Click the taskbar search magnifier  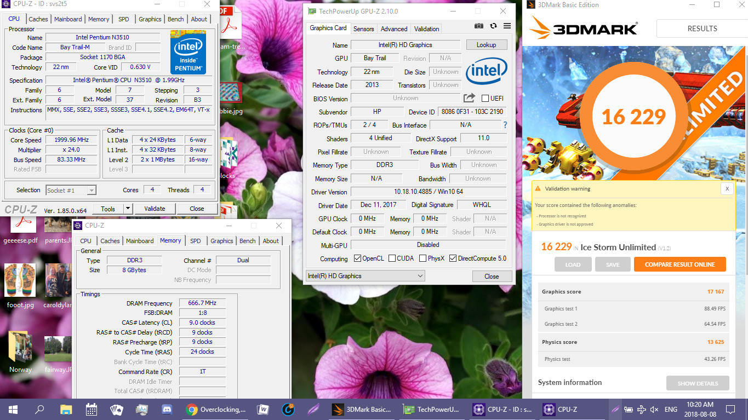(39, 409)
